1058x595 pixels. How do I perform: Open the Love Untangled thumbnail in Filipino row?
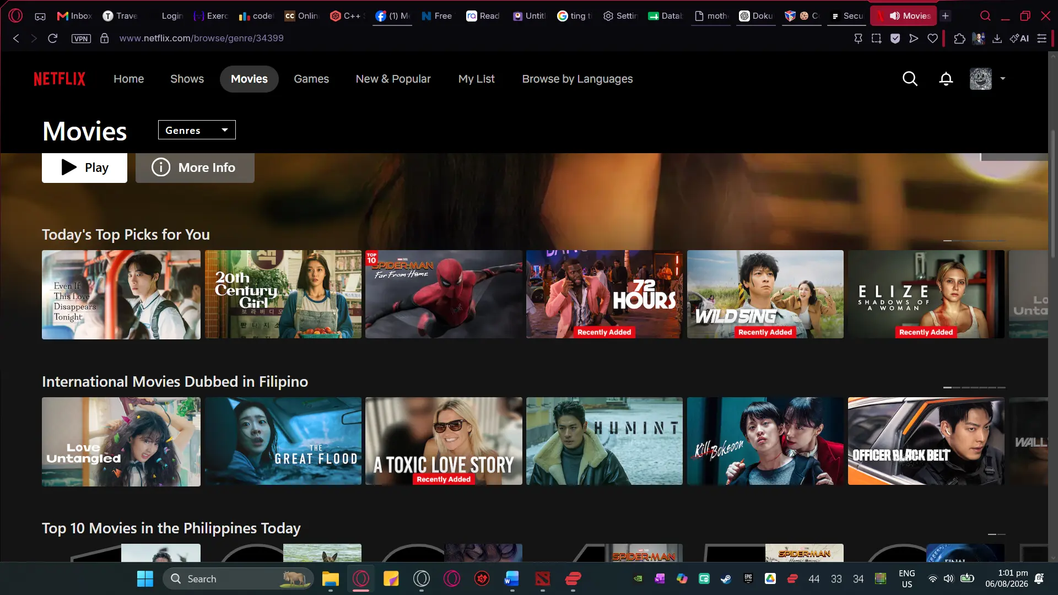click(121, 442)
